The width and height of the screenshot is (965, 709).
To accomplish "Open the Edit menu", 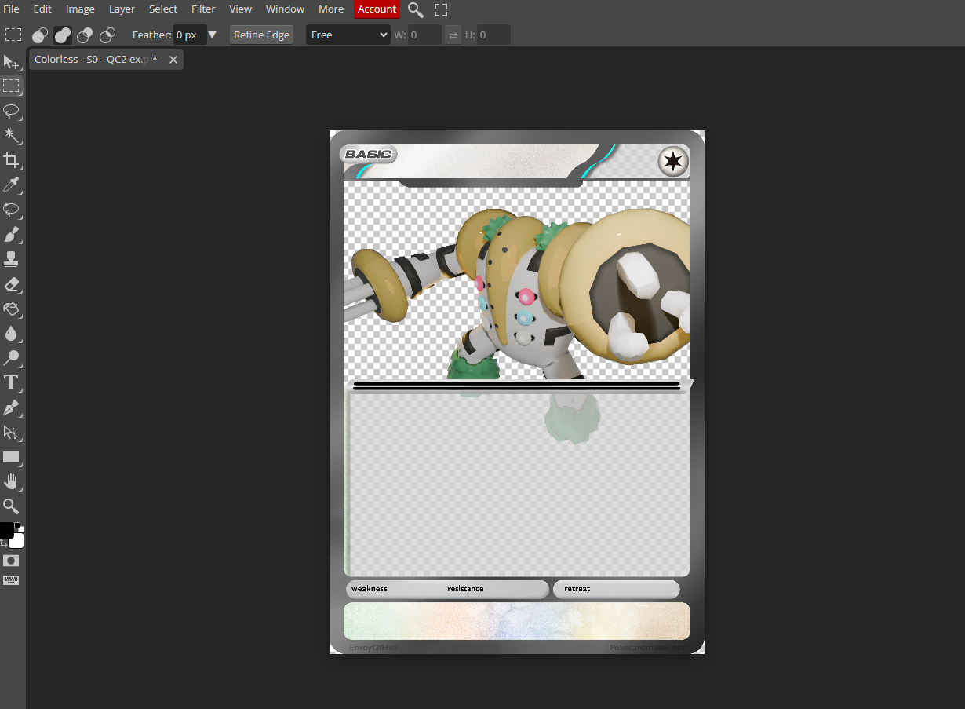I will (42, 9).
